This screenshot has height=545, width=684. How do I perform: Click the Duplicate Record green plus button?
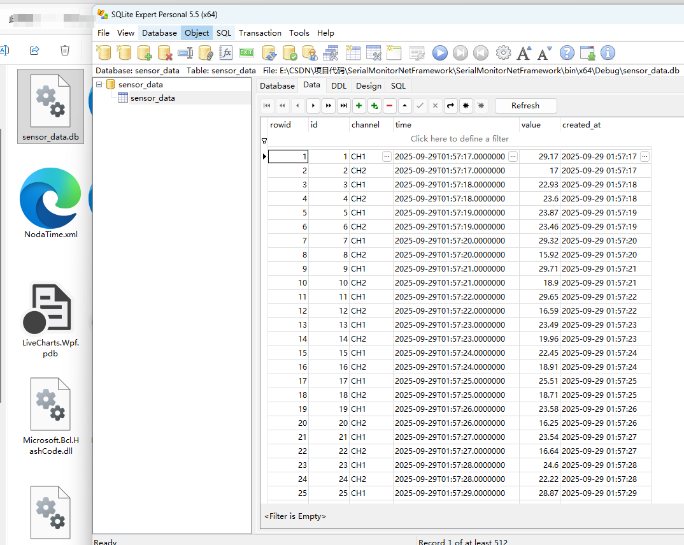pyautogui.click(x=374, y=106)
